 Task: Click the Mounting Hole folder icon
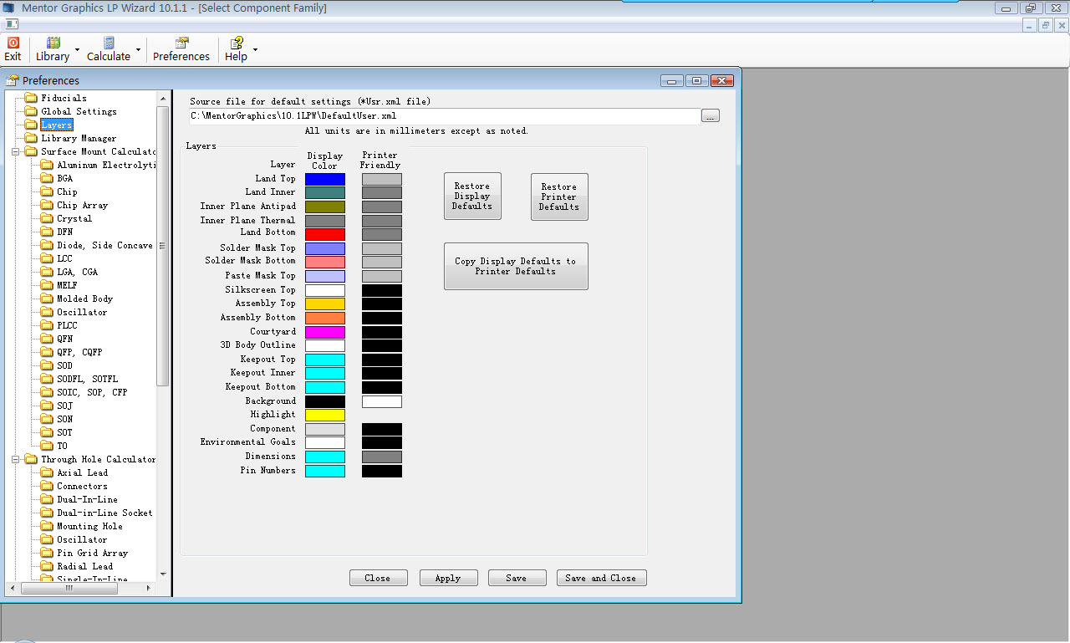(47, 526)
